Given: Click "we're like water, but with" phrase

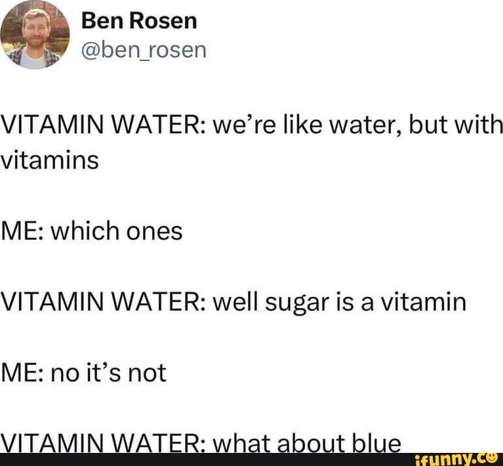Looking at the screenshot, I should tap(358, 125).
